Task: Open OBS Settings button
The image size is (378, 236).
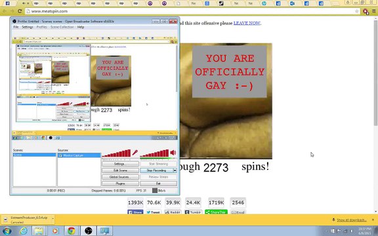Action: [120, 164]
